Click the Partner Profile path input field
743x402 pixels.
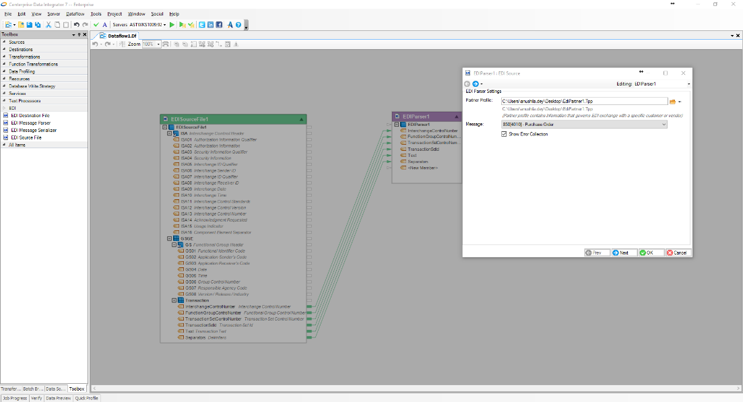pyautogui.click(x=583, y=101)
